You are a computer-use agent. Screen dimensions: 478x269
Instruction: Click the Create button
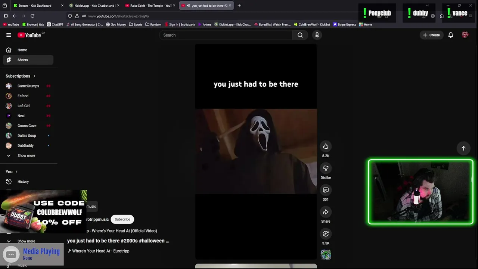(431, 35)
